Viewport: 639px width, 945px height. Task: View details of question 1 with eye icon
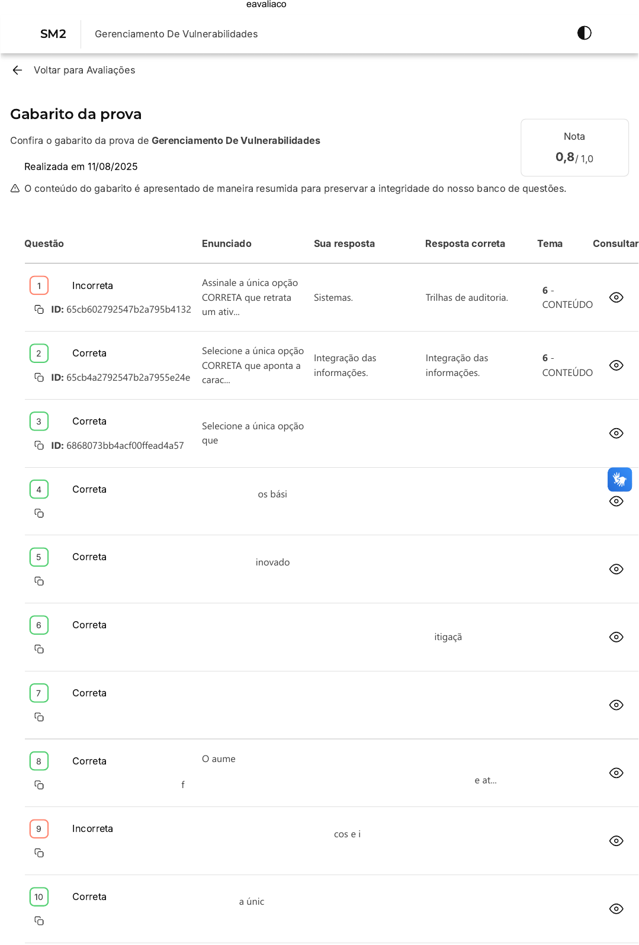click(616, 298)
